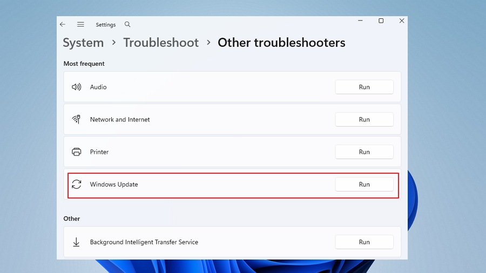This screenshot has height=273, width=486.
Task: Run the Network and Internet troubleshooter
Action: (364, 119)
